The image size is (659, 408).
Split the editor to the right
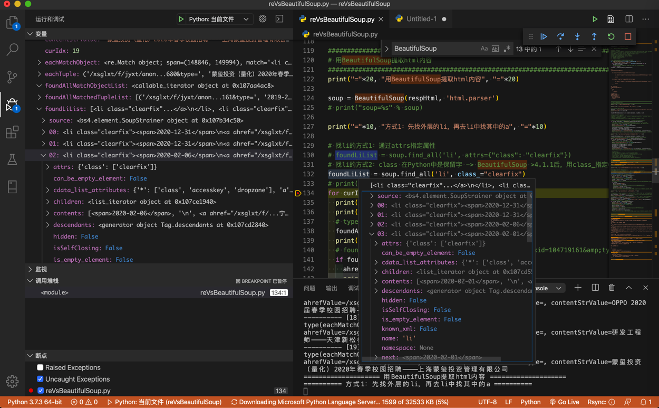coord(629,19)
